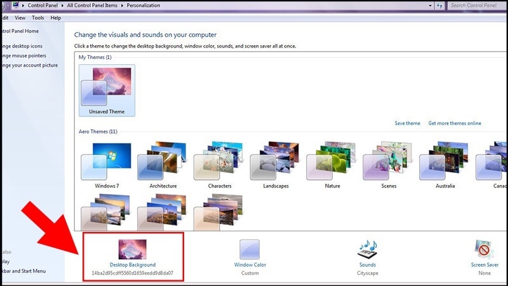508x286 pixels.
Task: Open the Help menu
Action: coord(56,18)
